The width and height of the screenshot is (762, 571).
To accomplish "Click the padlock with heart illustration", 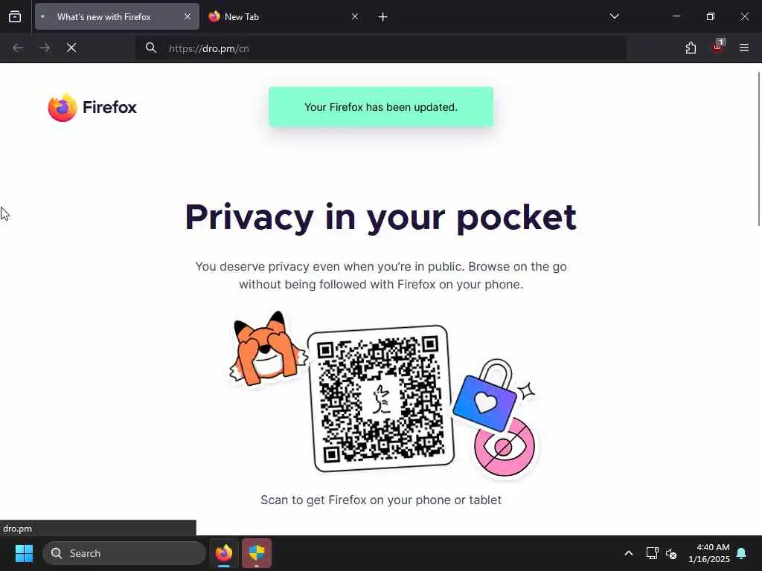I will (486, 395).
